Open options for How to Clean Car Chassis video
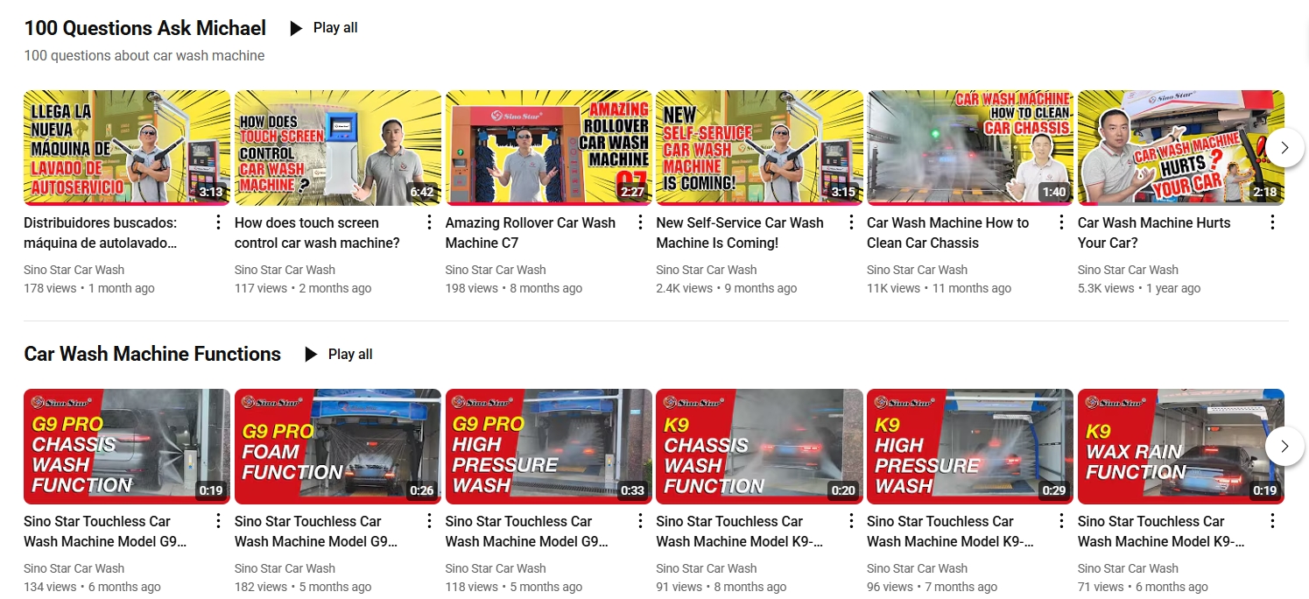Image resolution: width=1309 pixels, height=599 pixels. tap(1061, 222)
